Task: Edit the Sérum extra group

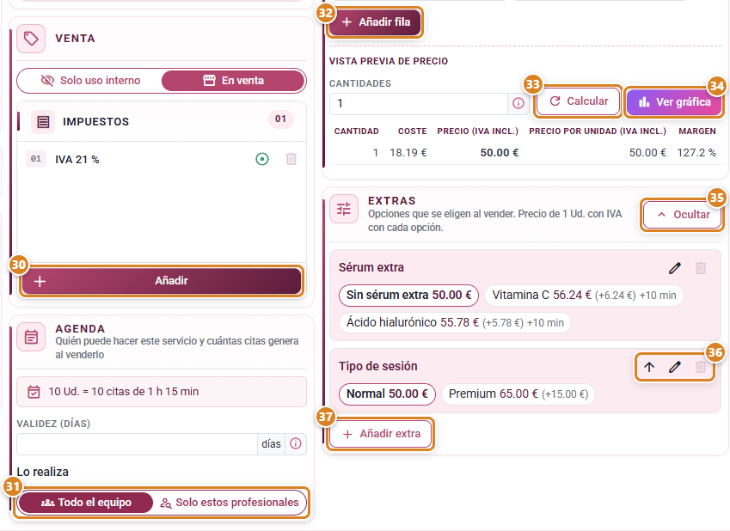Action: pyautogui.click(x=675, y=268)
